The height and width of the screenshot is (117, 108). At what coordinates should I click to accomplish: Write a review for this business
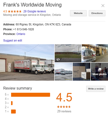(96, 89)
